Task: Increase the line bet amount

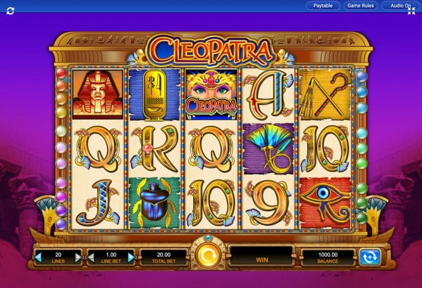Action: click(x=131, y=257)
